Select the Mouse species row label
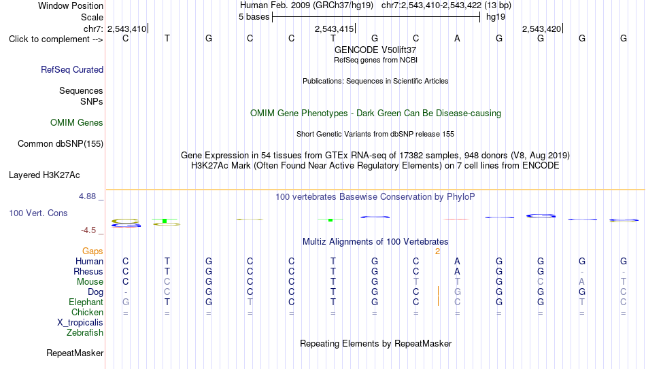Viewport: 646px width, 369px height. click(x=90, y=282)
